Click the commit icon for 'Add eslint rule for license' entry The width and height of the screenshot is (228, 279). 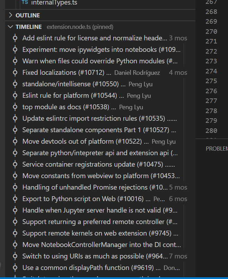[15, 38]
